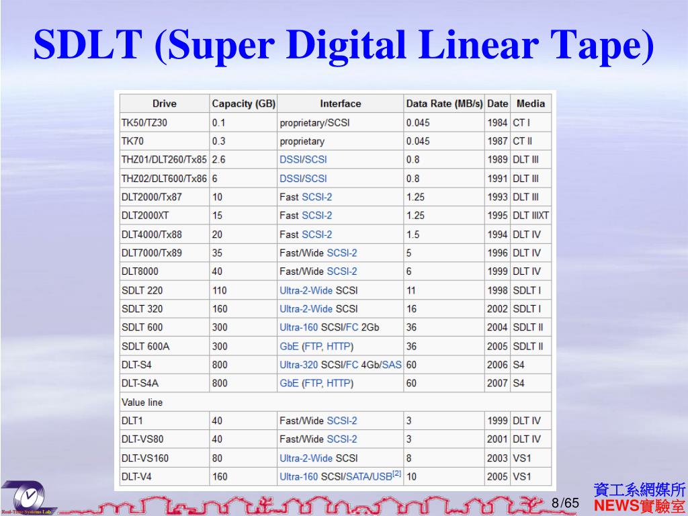Click the 8/65 slide page number
The width and height of the screenshot is (688, 516).
(x=566, y=503)
